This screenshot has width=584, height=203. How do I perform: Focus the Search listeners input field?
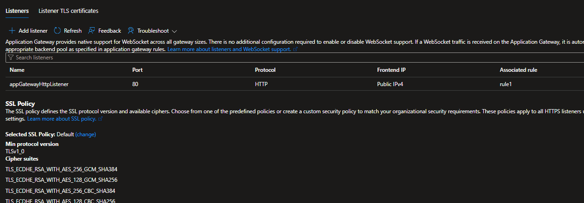pos(296,58)
